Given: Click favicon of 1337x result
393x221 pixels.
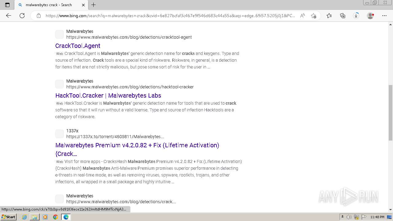Looking at the screenshot, I should tap(60, 134).
